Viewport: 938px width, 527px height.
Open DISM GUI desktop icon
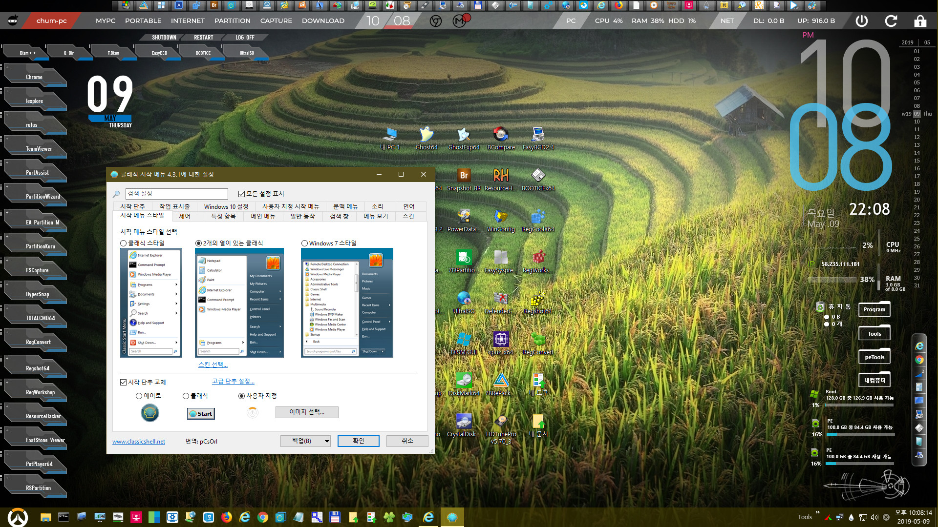(x=464, y=343)
